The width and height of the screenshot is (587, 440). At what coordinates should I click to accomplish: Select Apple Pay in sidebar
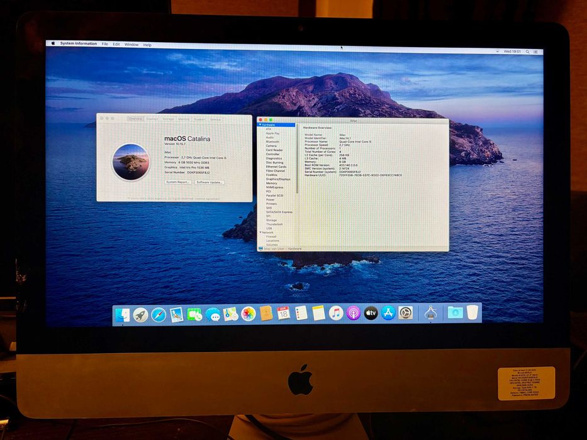tap(272, 133)
